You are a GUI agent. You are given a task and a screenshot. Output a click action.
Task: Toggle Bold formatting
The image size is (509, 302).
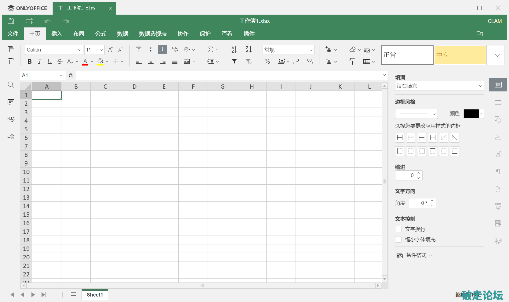coord(30,62)
